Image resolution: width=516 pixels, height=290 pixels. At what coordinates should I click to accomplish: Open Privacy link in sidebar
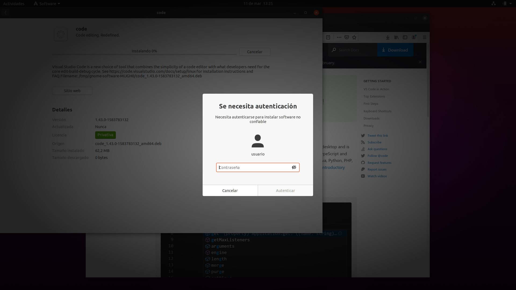point(368,126)
